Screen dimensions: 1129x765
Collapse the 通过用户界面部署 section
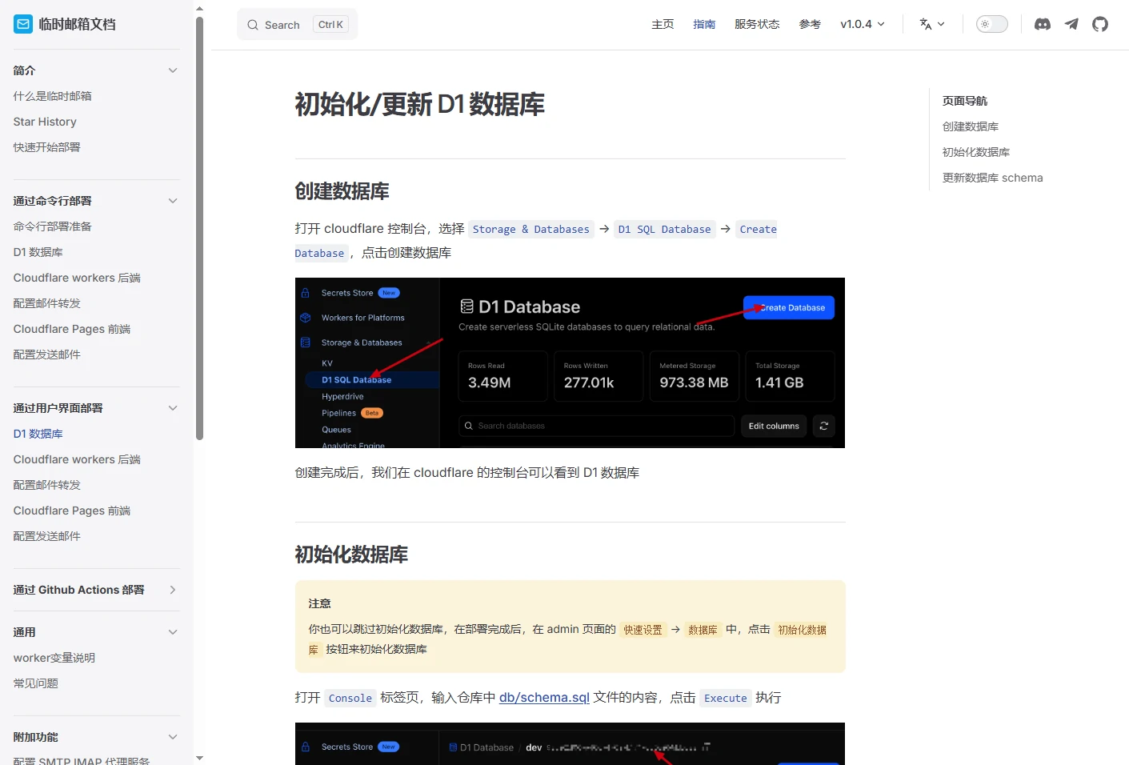[x=173, y=408]
